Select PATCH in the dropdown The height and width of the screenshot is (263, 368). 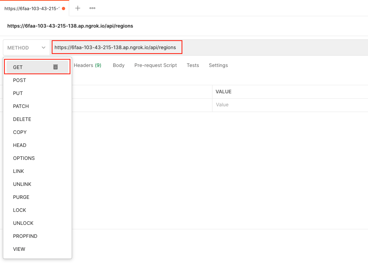[21, 106]
